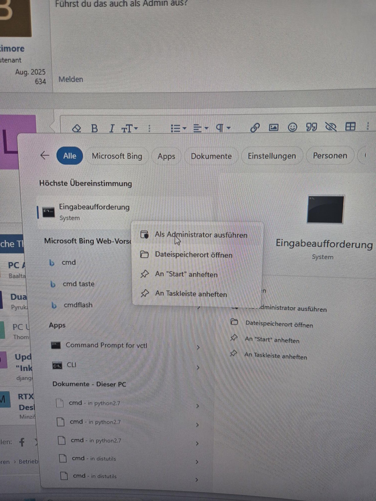Switch to the Microsoft Bing filter
The height and width of the screenshot is (501, 376).
point(117,156)
